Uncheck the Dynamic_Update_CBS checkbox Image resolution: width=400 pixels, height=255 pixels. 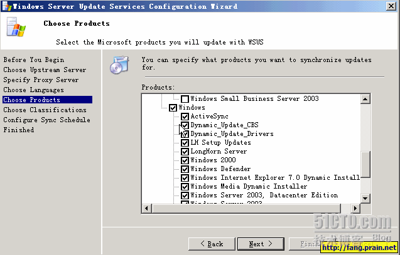[185, 125]
